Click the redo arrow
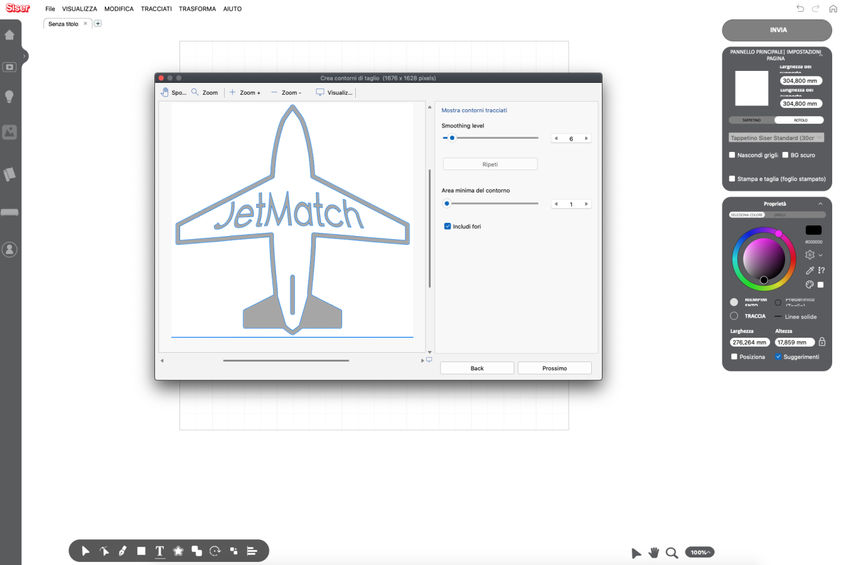 click(x=816, y=8)
